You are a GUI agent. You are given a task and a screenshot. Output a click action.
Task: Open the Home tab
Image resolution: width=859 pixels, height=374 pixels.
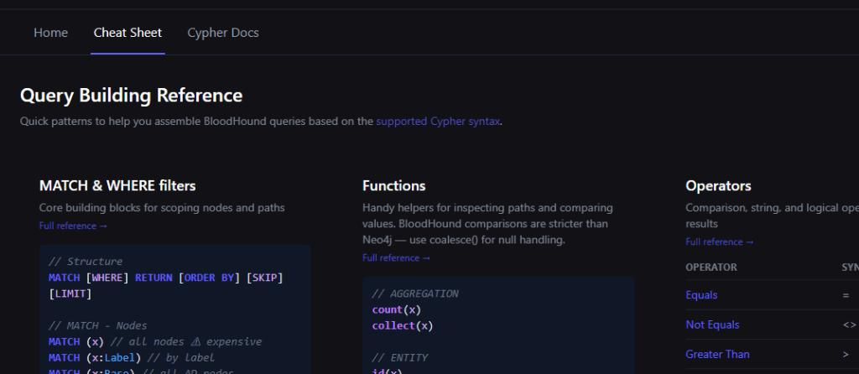coord(50,33)
